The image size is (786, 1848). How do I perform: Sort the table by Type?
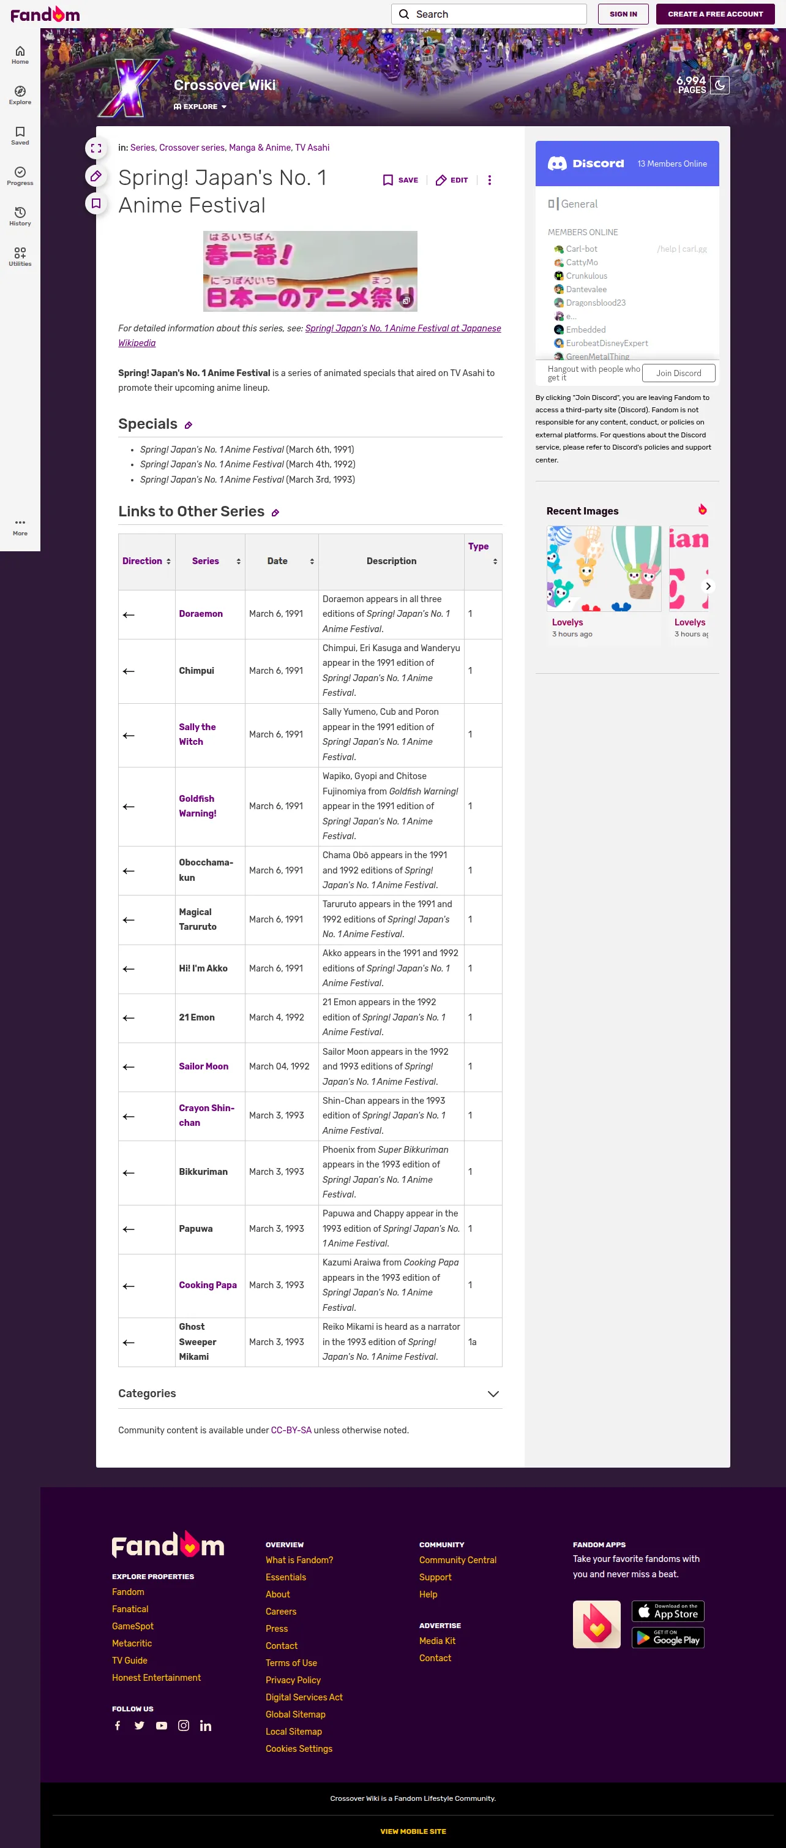click(495, 562)
